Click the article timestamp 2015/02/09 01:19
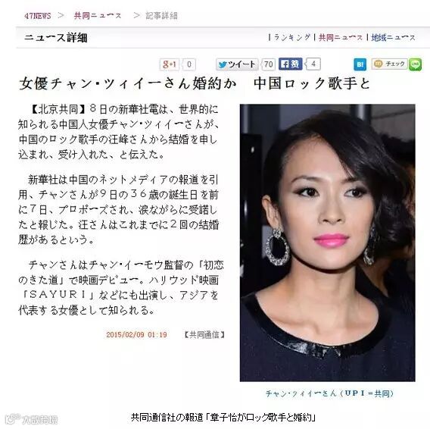This screenshot has width=430, height=429. click(x=136, y=334)
